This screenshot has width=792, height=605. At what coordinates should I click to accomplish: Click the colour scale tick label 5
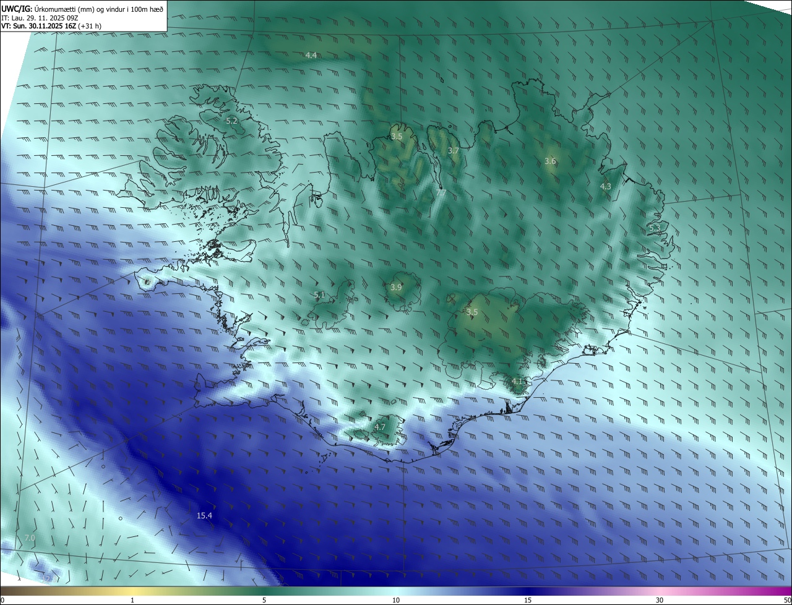264,600
